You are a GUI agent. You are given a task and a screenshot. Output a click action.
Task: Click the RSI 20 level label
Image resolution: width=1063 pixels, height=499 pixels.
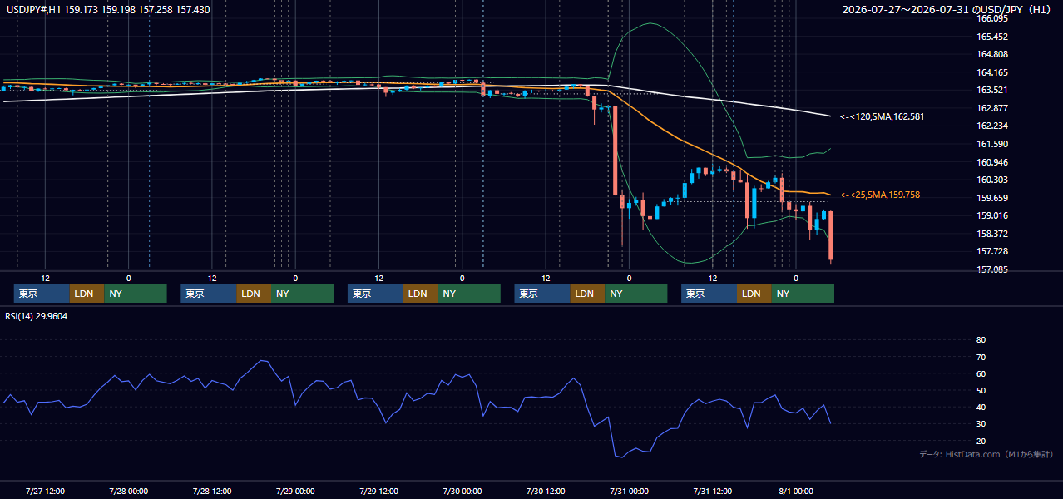981,441
